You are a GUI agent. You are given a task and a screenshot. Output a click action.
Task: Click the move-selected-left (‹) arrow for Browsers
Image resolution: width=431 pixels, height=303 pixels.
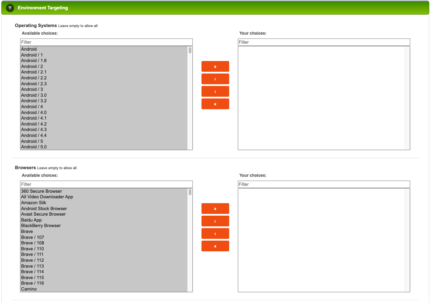[215, 233]
